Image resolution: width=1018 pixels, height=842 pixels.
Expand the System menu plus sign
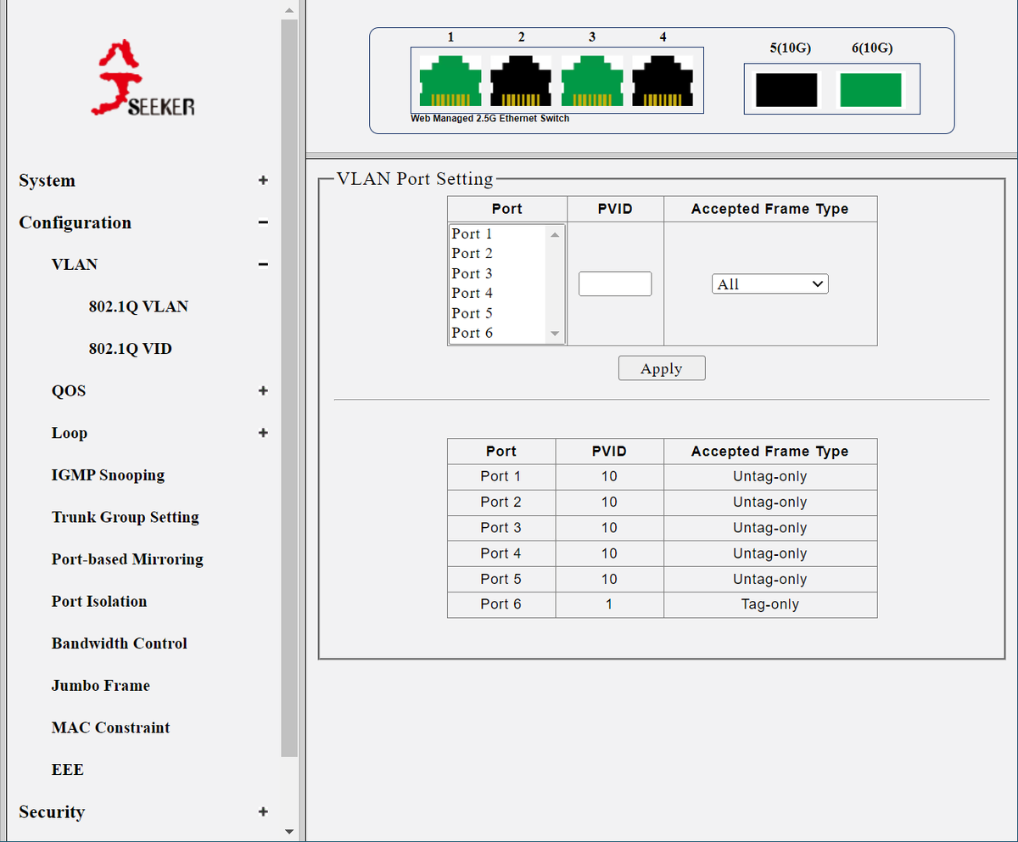tap(263, 181)
